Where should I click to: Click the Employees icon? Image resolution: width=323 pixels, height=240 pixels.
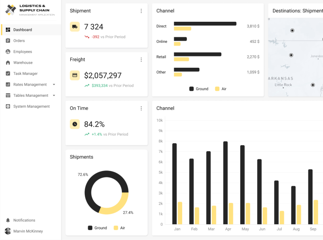coord(8,51)
